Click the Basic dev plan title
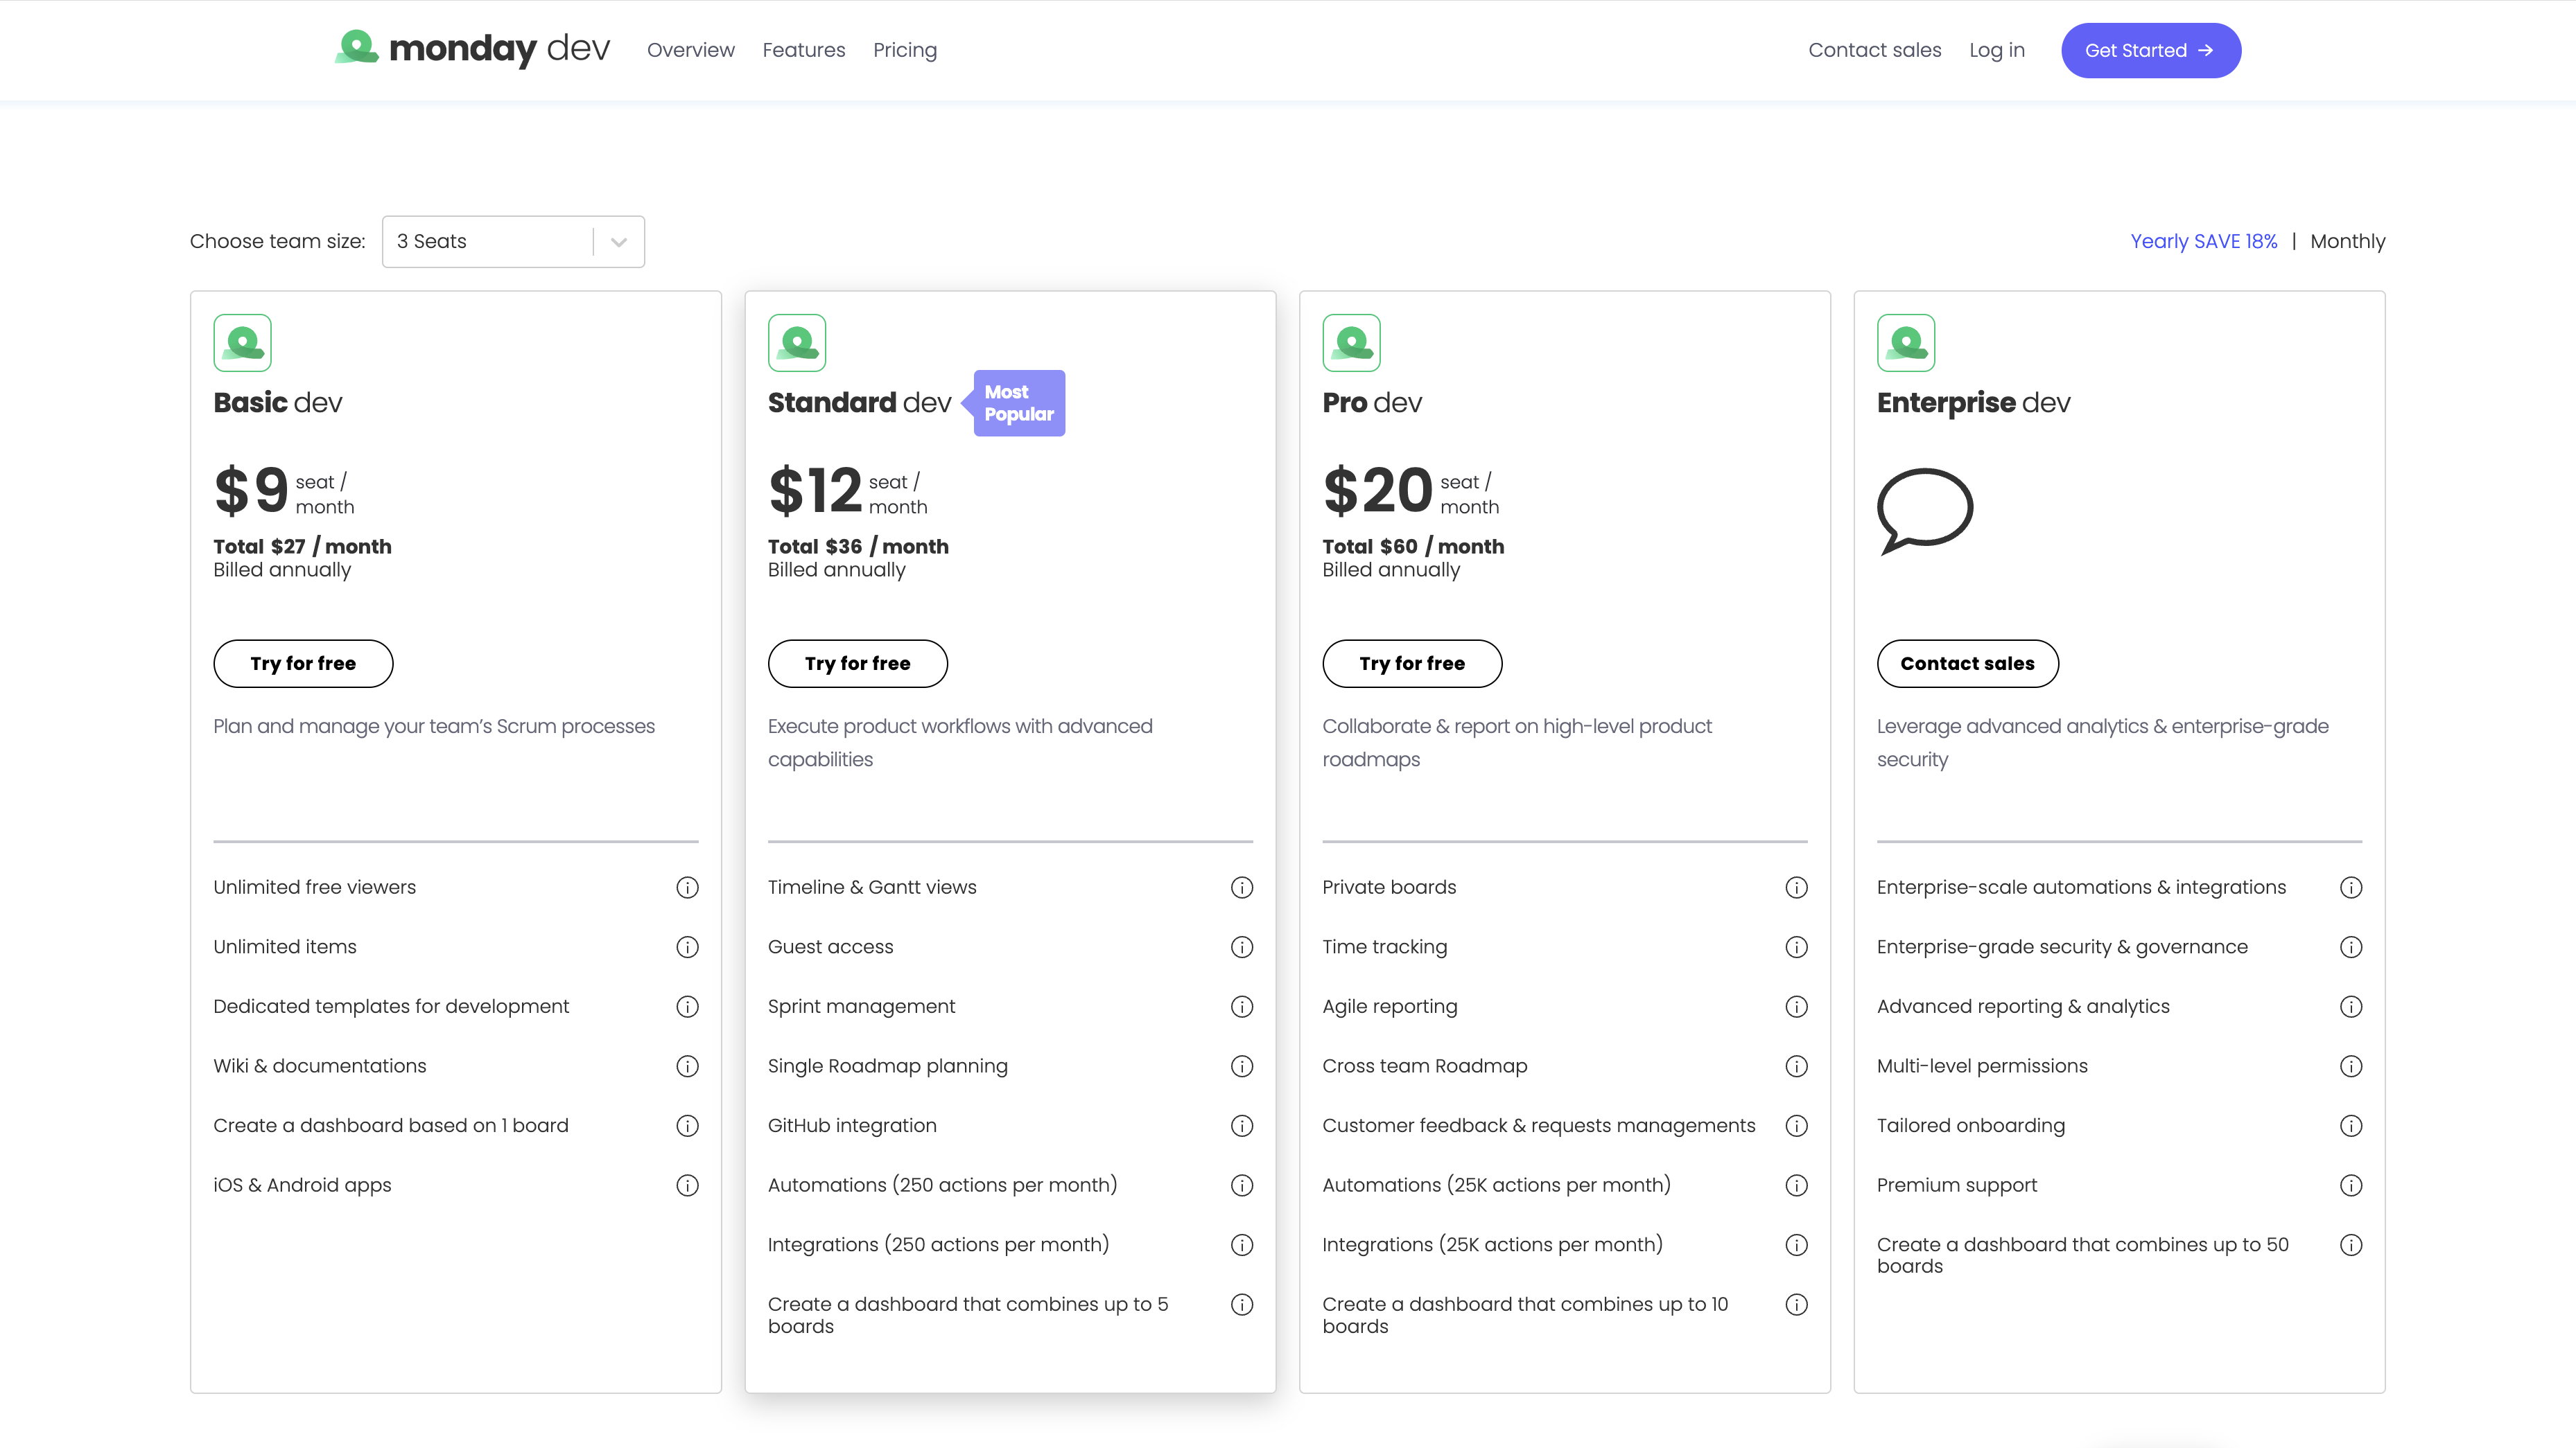The width and height of the screenshot is (2576, 1448). (277, 402)
